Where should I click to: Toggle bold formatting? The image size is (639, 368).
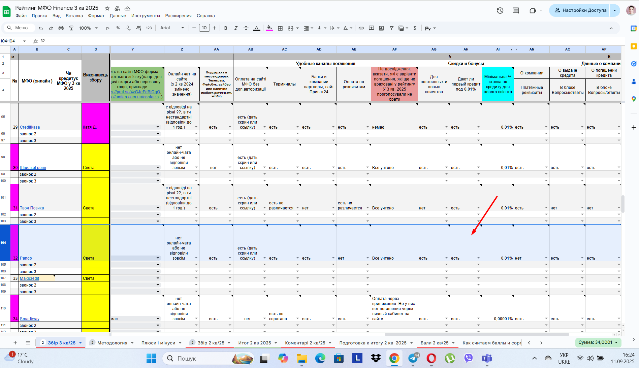pos(226,28)
